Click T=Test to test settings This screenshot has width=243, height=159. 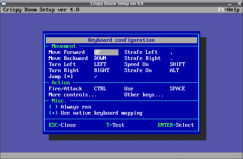click(x=115, y=125)
